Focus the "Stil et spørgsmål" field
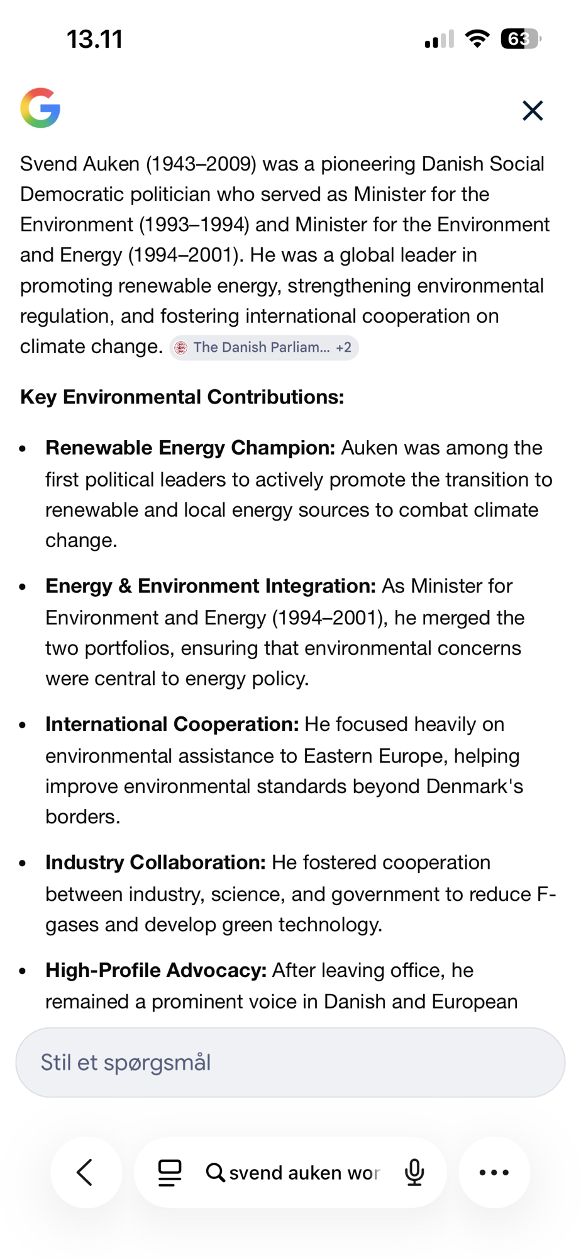Viewport: 581px width, 1259px height. point(290,1063)
